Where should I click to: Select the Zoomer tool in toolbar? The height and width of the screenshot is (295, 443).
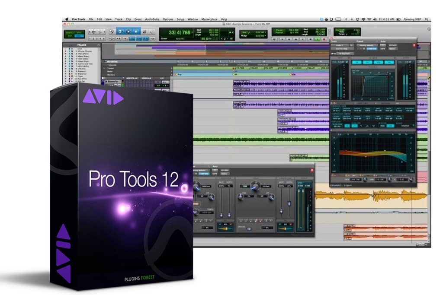pyautogui.click(x=112, y=31)
